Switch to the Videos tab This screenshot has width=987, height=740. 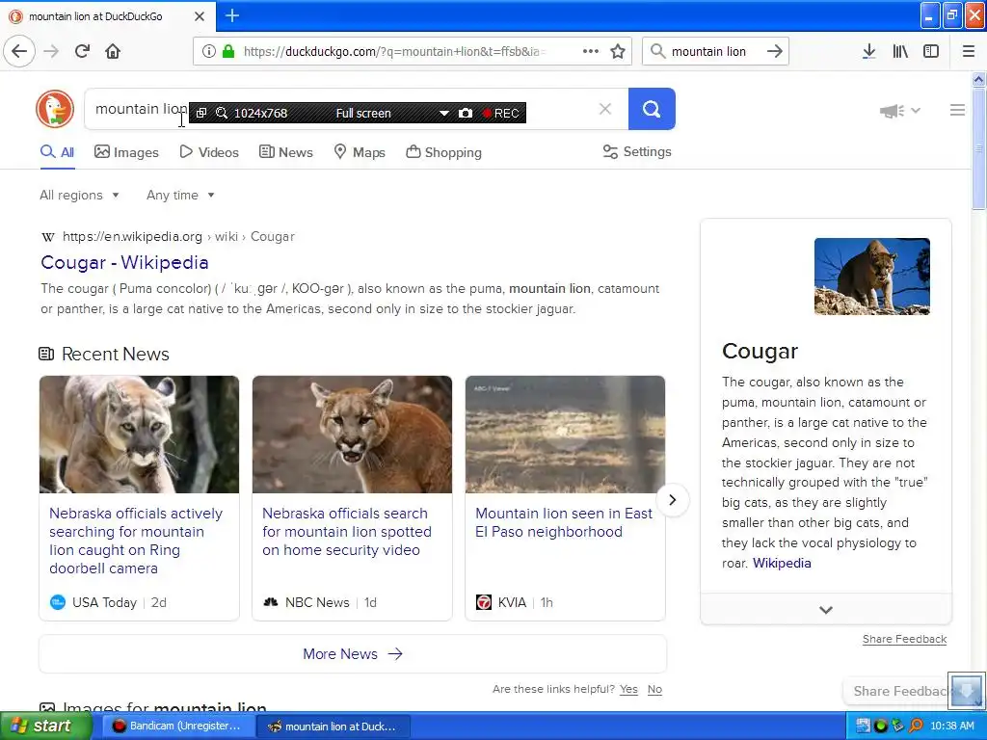(209, 152)
